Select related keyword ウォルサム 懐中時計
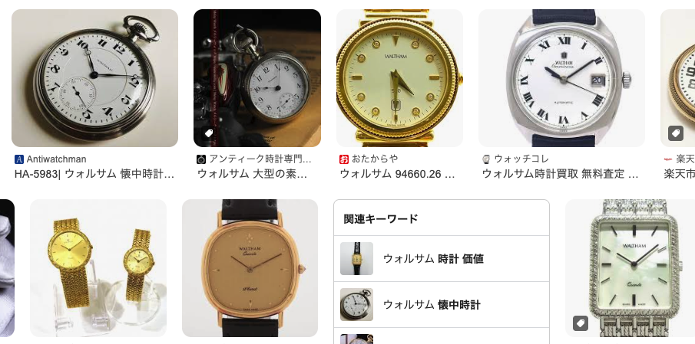 (442, 305)
